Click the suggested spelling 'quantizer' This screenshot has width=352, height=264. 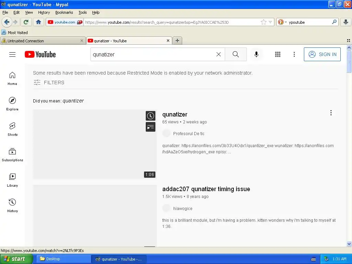click(x=73, y=101)
